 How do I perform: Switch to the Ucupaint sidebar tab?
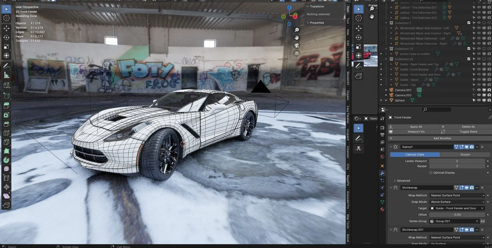coord(348,134)
